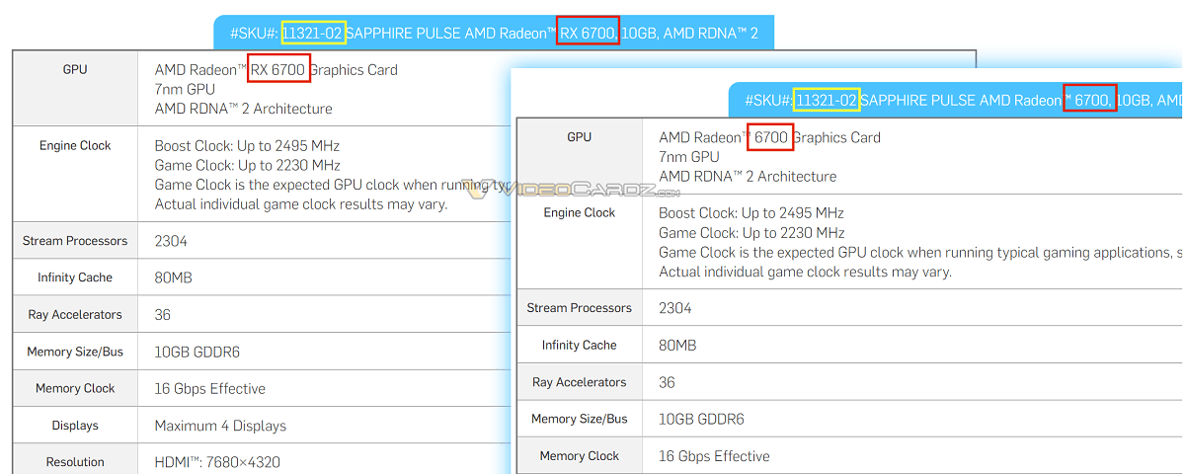Image resolution: width=1185 pixels, height=474 pixels.
Task: Click 'Boost Clock: Up to 2495 MHz' in back table
Action: click(x=247, y=146)
